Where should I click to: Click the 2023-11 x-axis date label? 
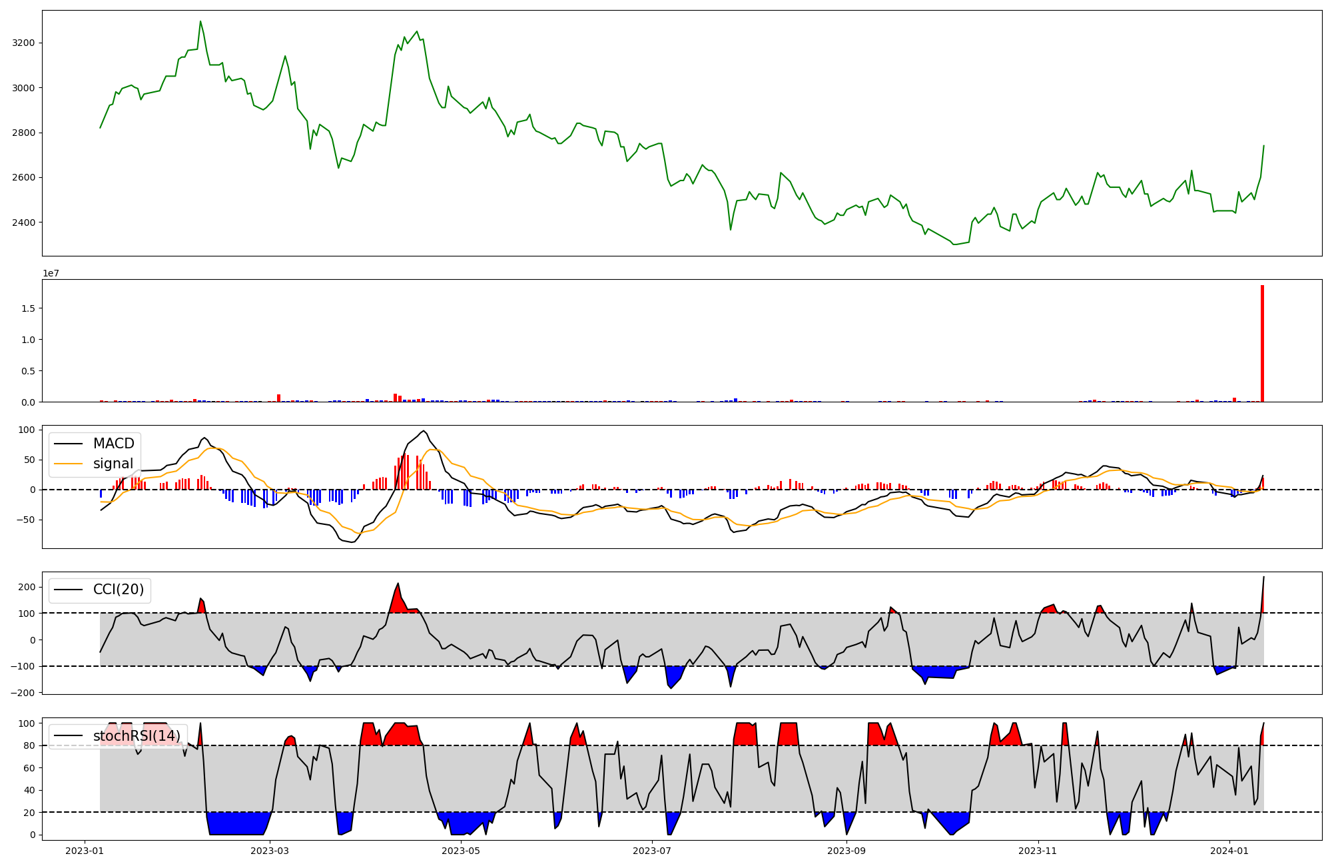pos(1038,851)
